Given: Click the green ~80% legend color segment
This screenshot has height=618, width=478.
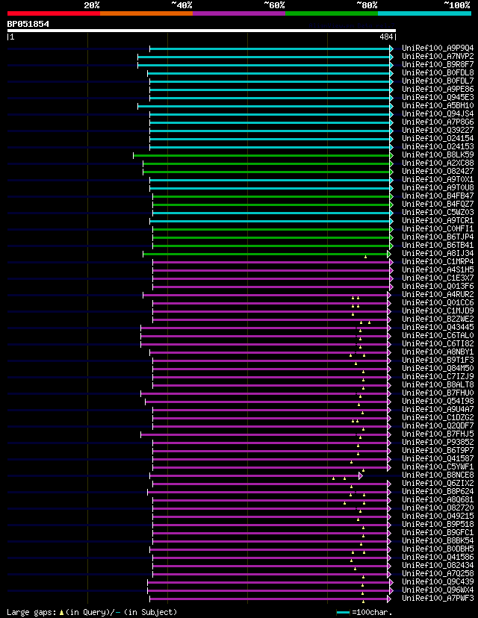Looking at the screenshot, I should [332, 13].
